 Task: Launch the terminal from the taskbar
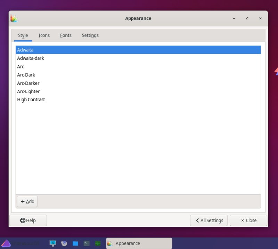[87, 243]
